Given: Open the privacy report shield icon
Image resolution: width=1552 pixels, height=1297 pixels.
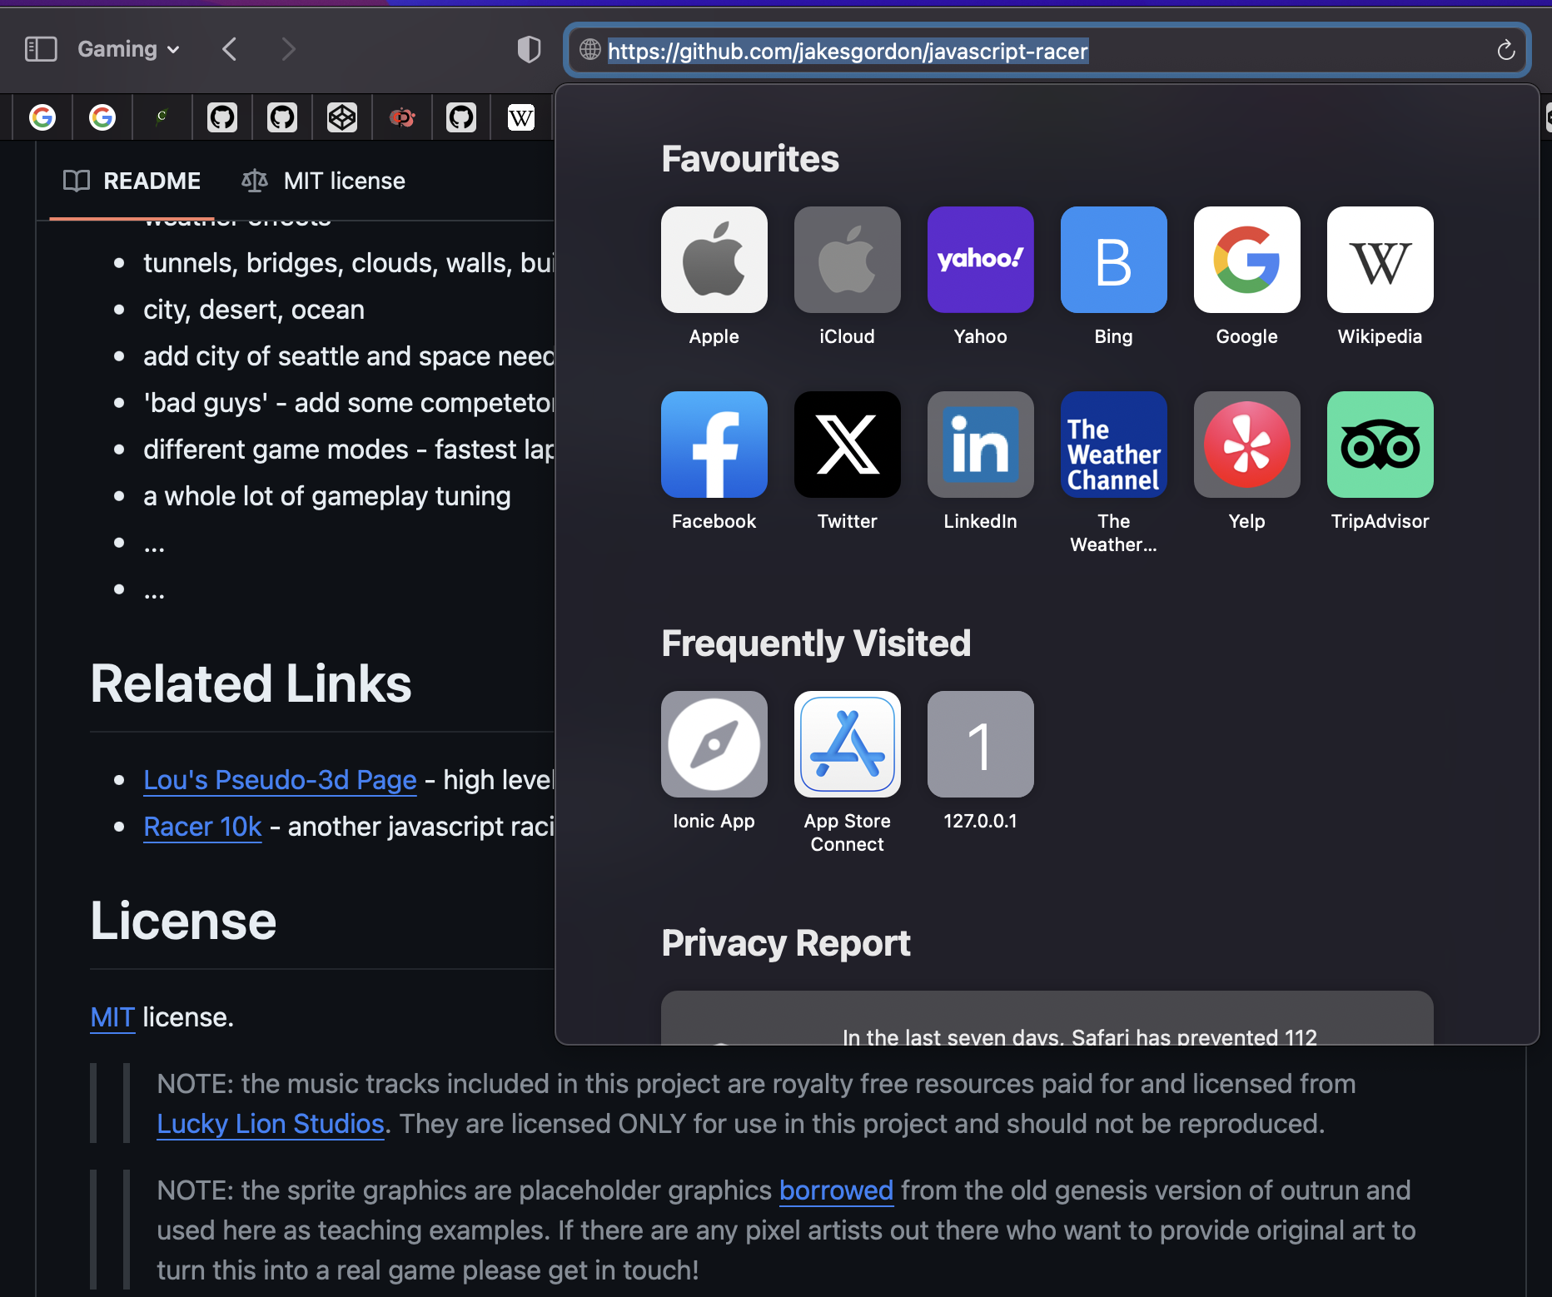Looking at the screenshot, I should click(x=529, y=49).
